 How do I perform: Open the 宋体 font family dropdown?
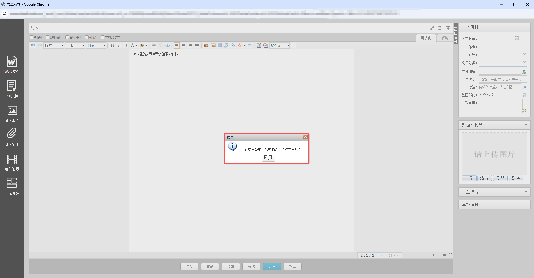[75, 45]
